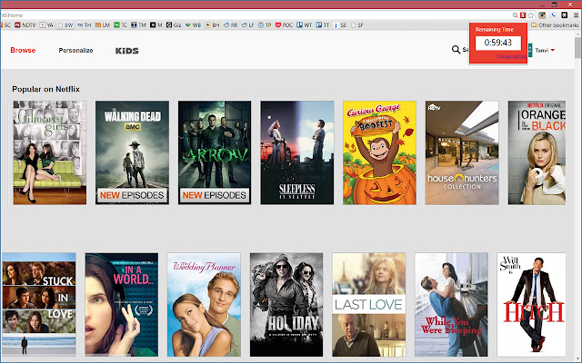The image size is (582, 363).
Task: Open the TM bookmark
Action: tap(139, 25)
